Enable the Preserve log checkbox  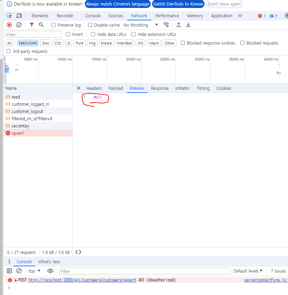[53, 25]
